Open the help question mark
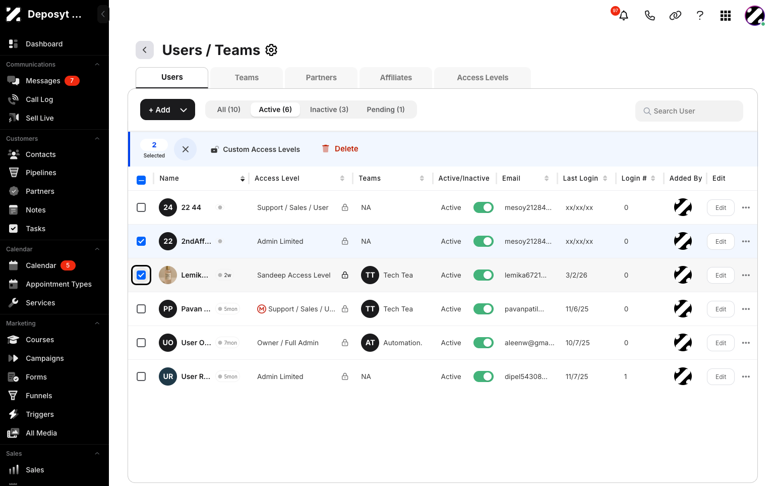The width and height of the screenshot is (777, 486). point(700,16)
